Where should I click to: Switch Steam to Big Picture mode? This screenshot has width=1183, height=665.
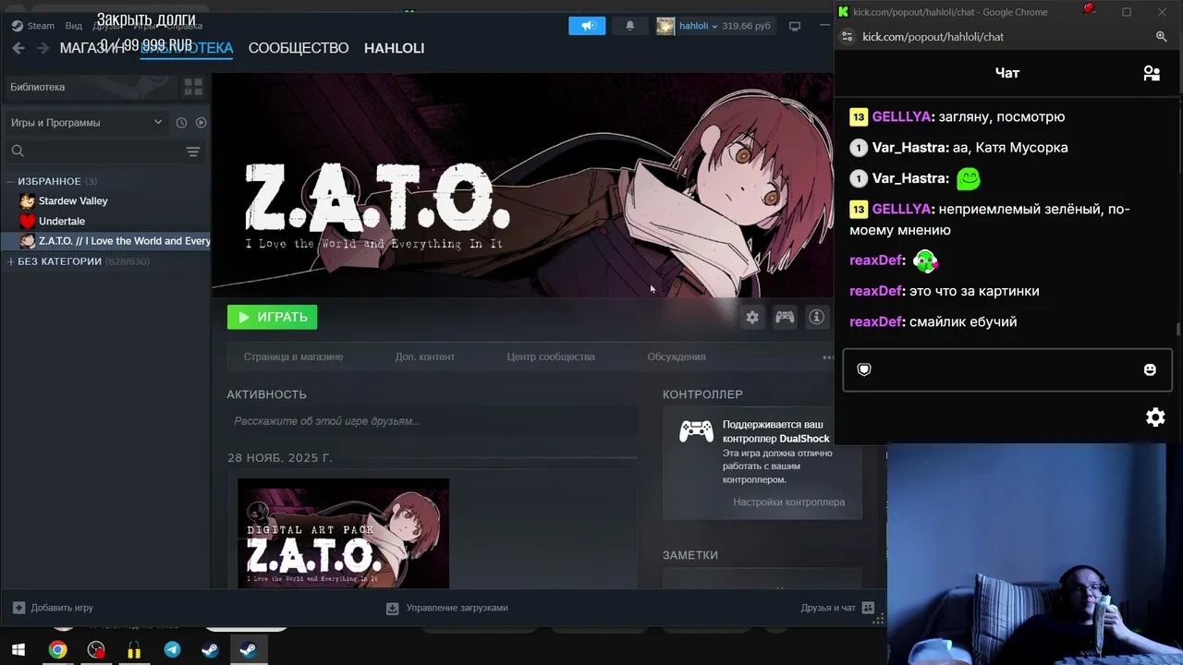click(x=794, y=26)
